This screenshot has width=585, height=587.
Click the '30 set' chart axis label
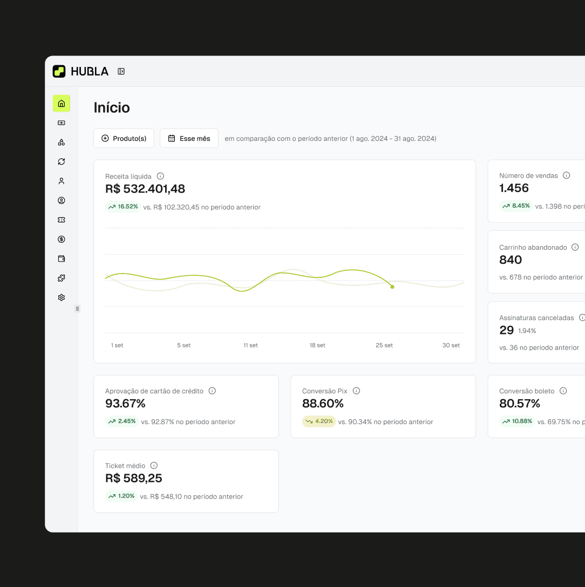coord(451,345)
